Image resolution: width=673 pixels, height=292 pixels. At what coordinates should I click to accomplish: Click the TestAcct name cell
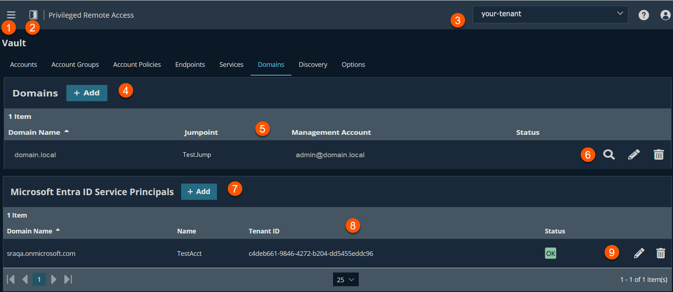pos(189,254)
